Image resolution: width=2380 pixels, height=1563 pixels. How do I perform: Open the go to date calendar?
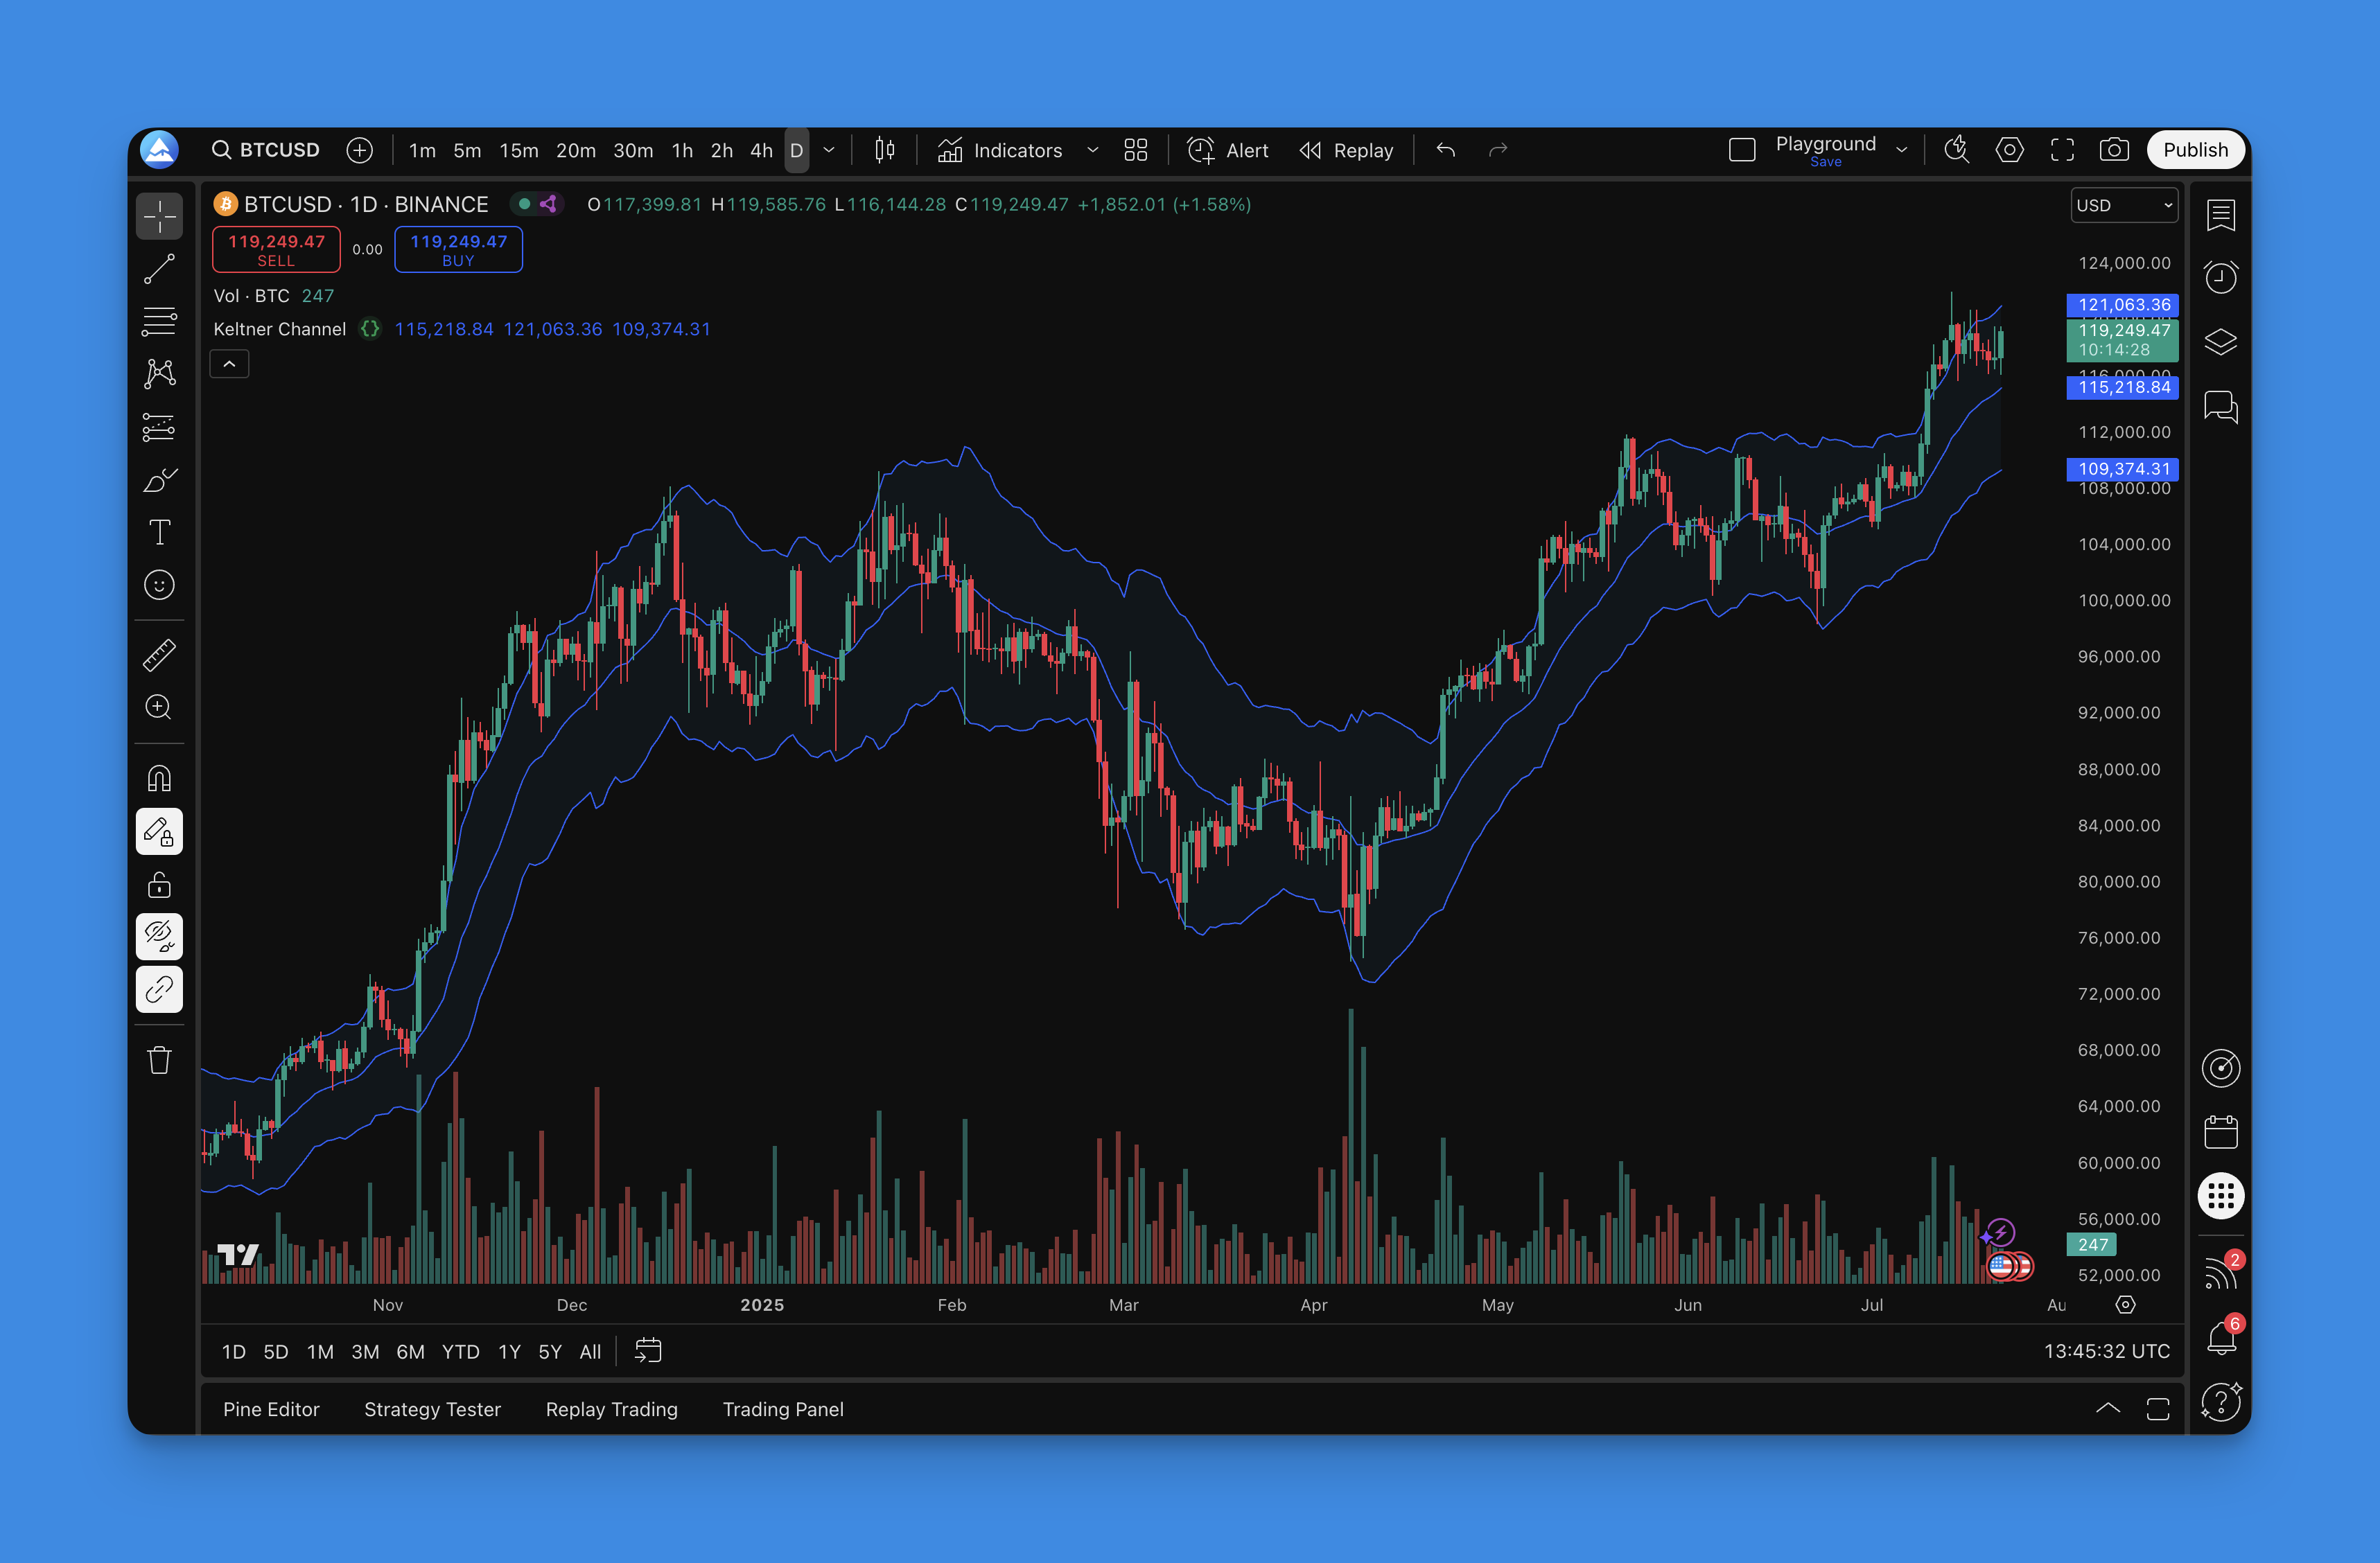point(648,1351)
